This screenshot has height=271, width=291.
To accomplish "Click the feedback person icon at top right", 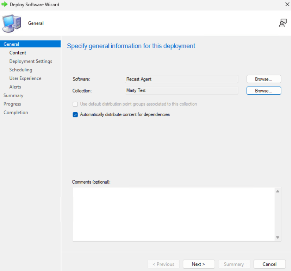I will 283,23.
